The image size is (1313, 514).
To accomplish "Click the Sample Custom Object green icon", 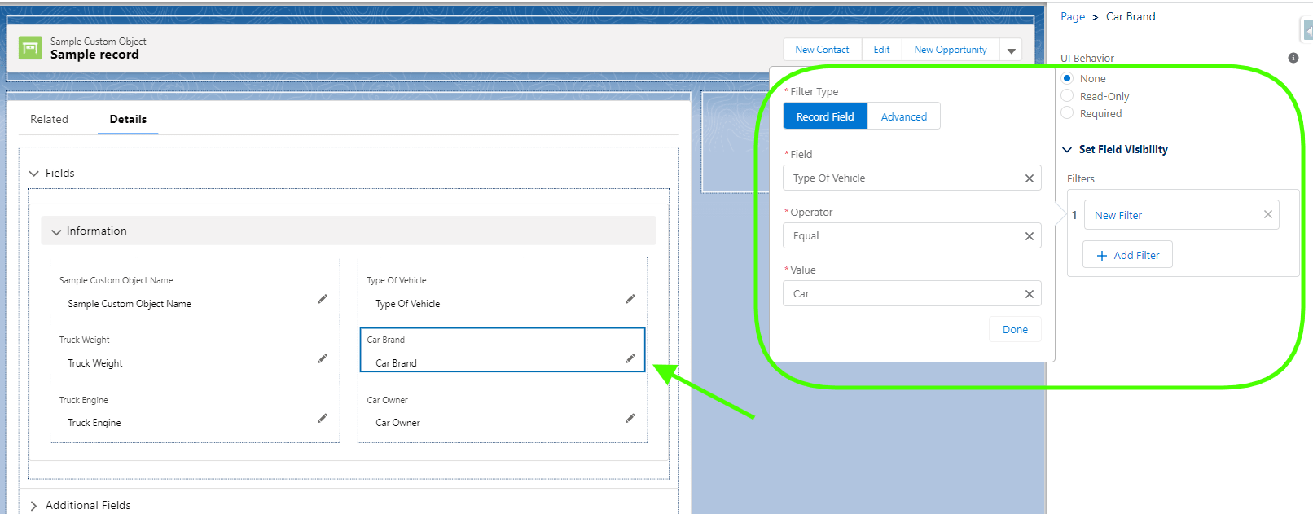I will 30,48.
